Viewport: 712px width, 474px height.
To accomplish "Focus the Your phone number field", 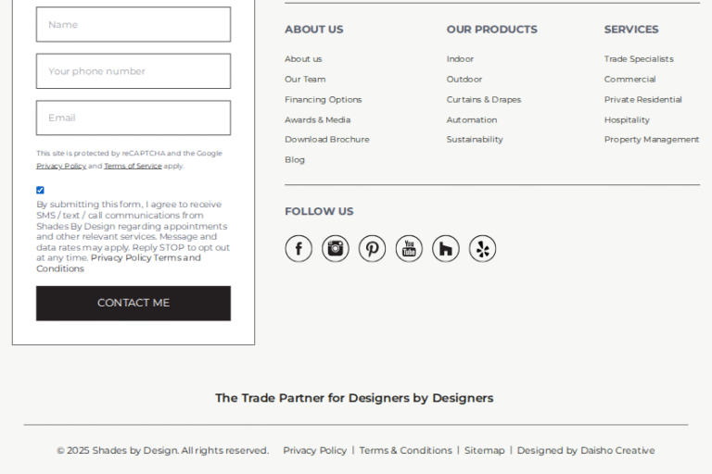I will (x=133, y=71).
